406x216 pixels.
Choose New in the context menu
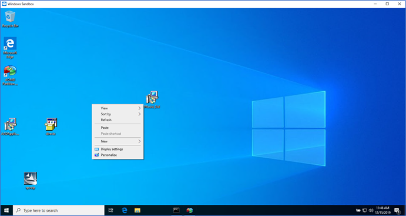(118, 141)
